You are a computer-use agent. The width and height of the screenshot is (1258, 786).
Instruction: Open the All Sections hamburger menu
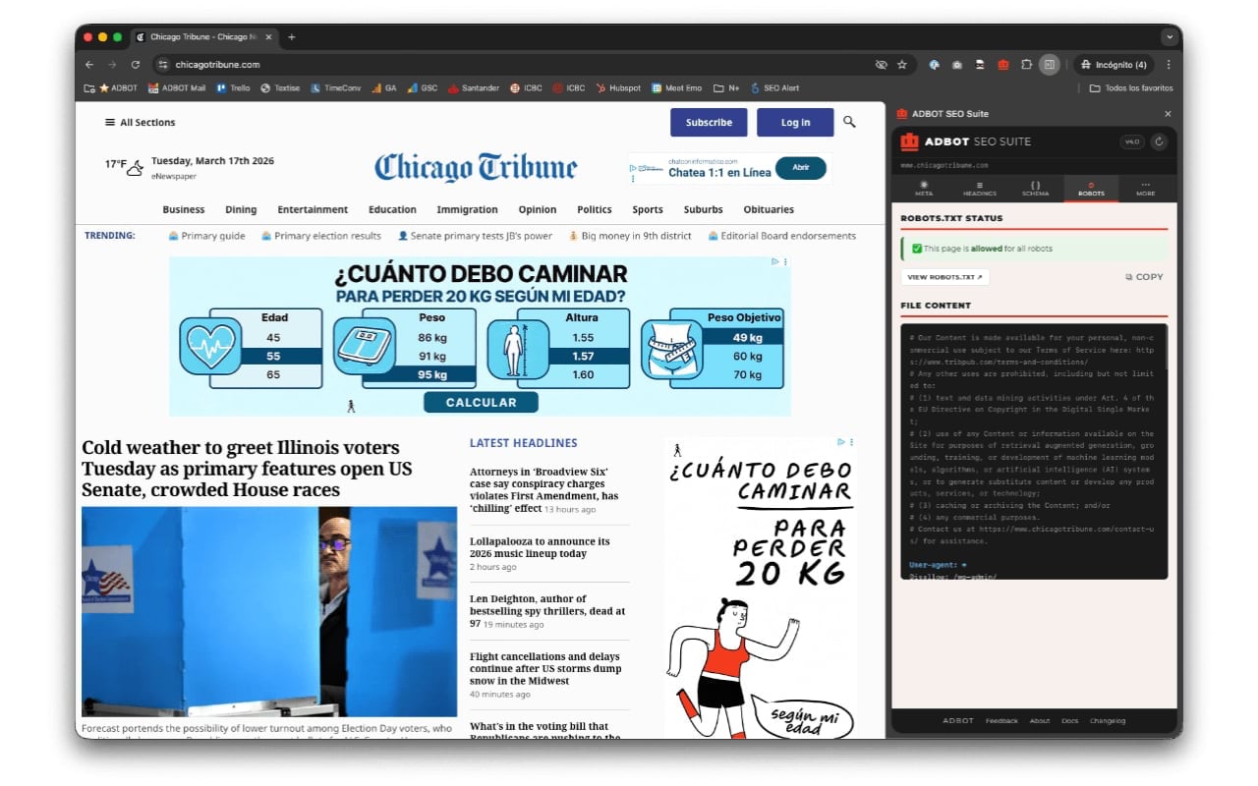141,123
